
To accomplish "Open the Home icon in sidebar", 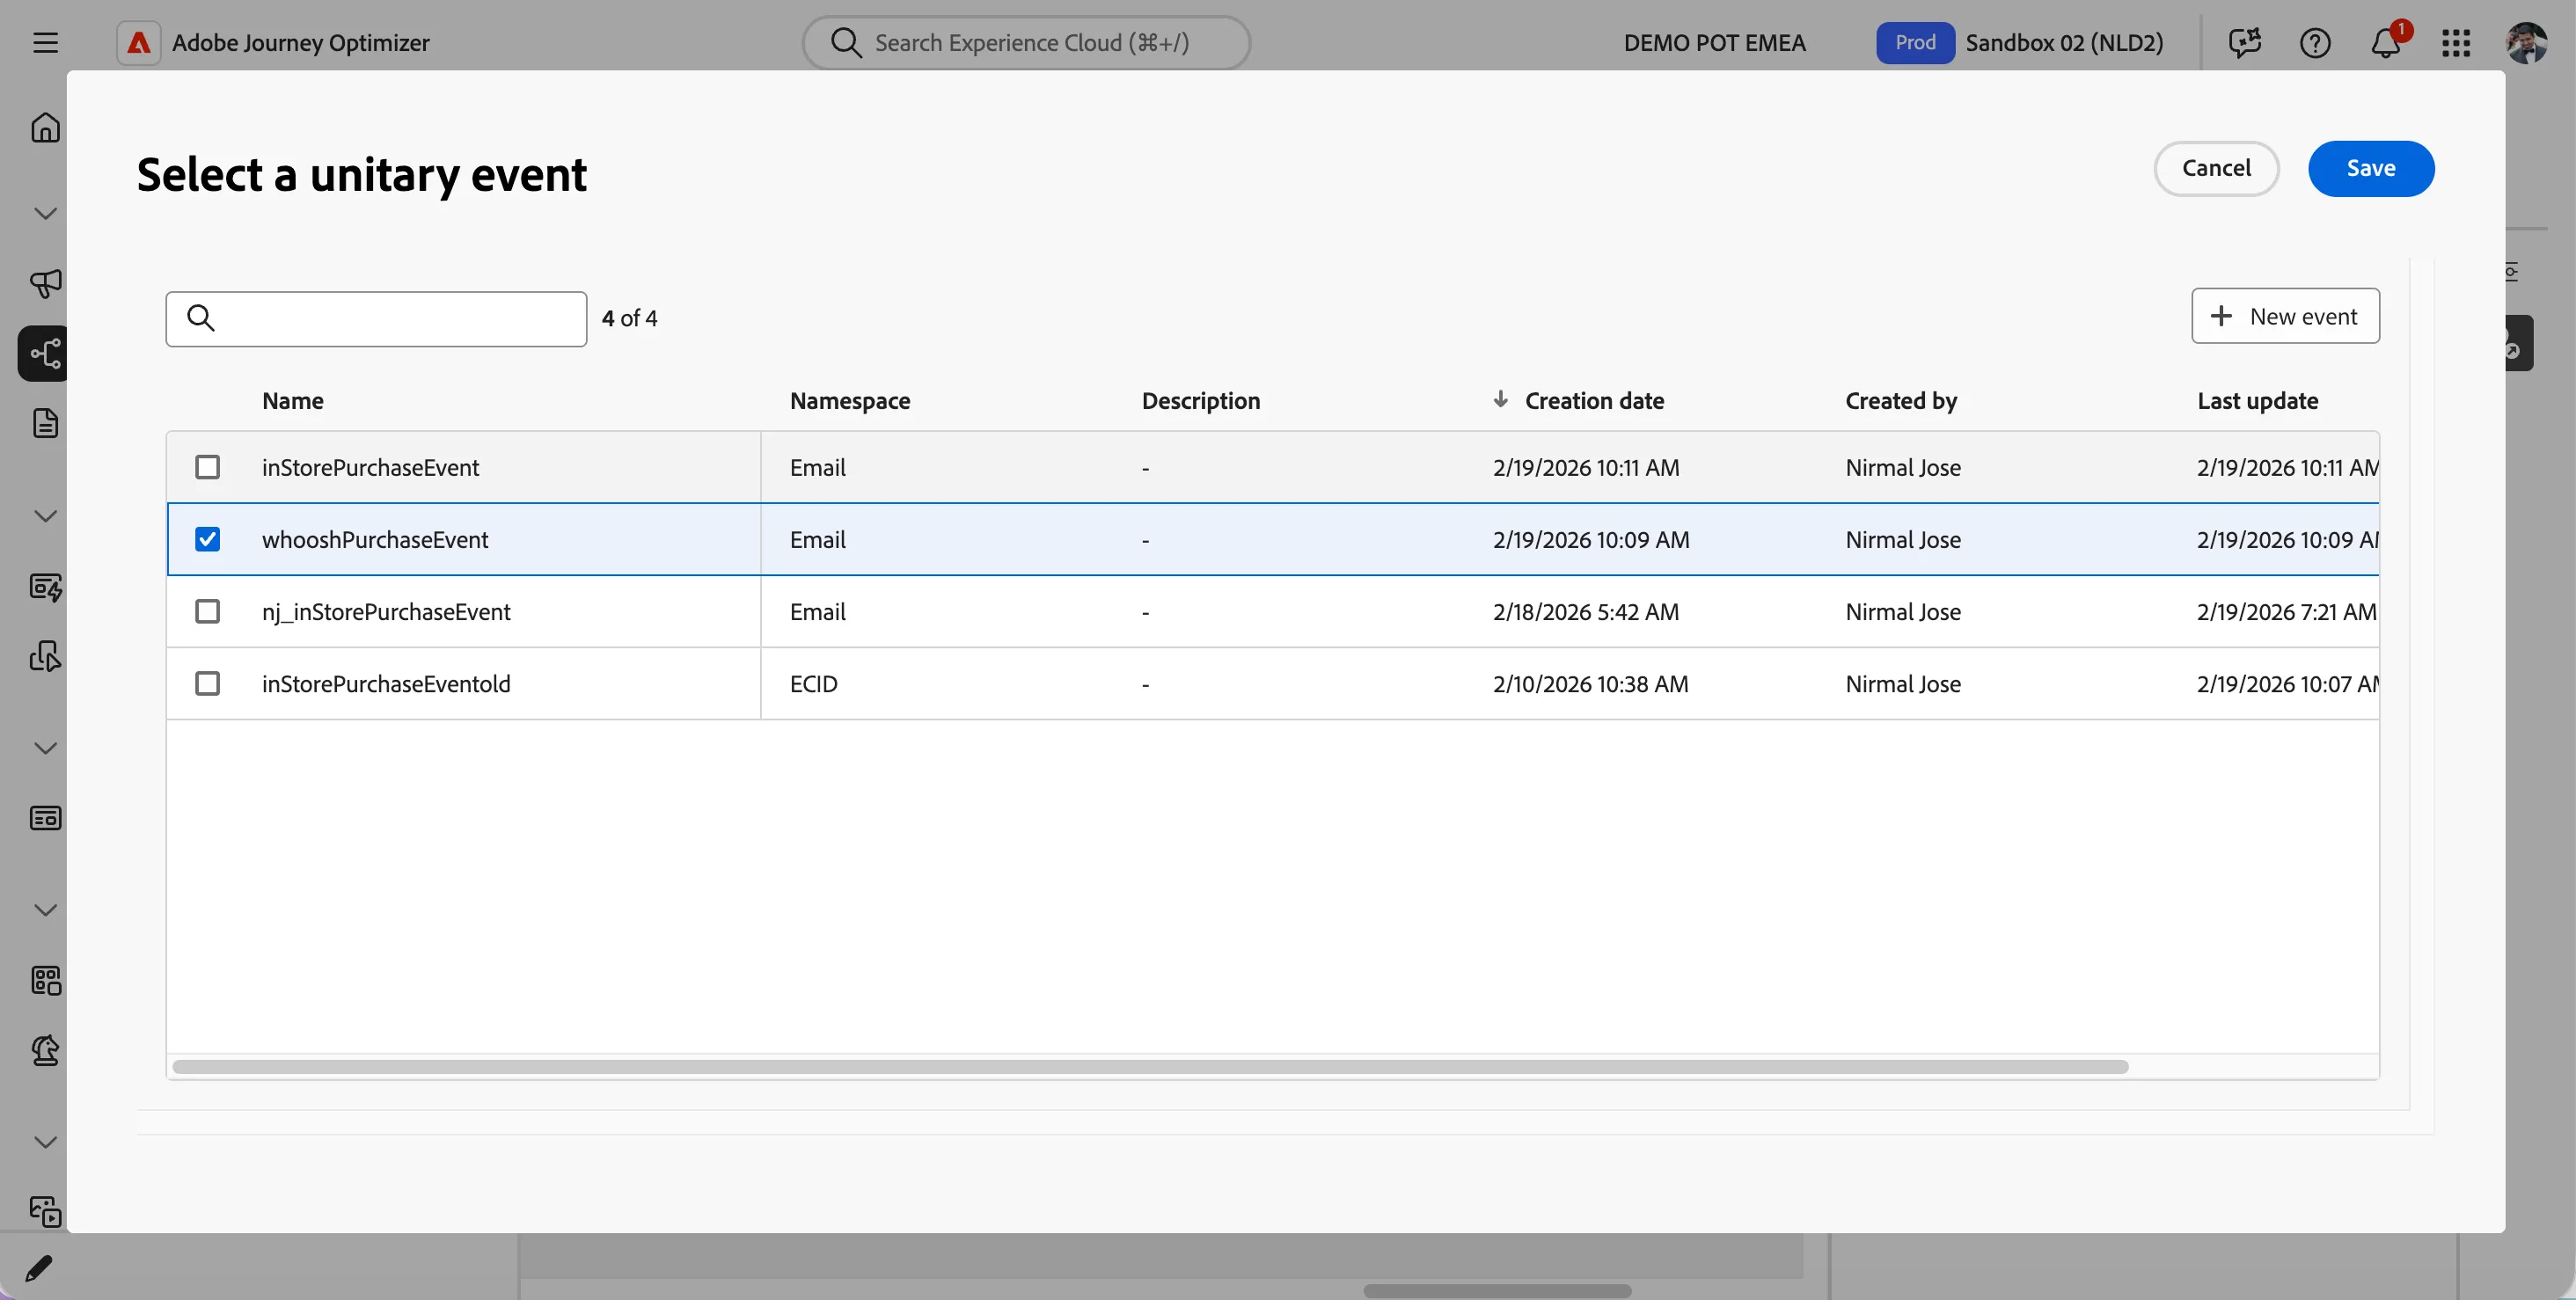I will tap(45, 128).
